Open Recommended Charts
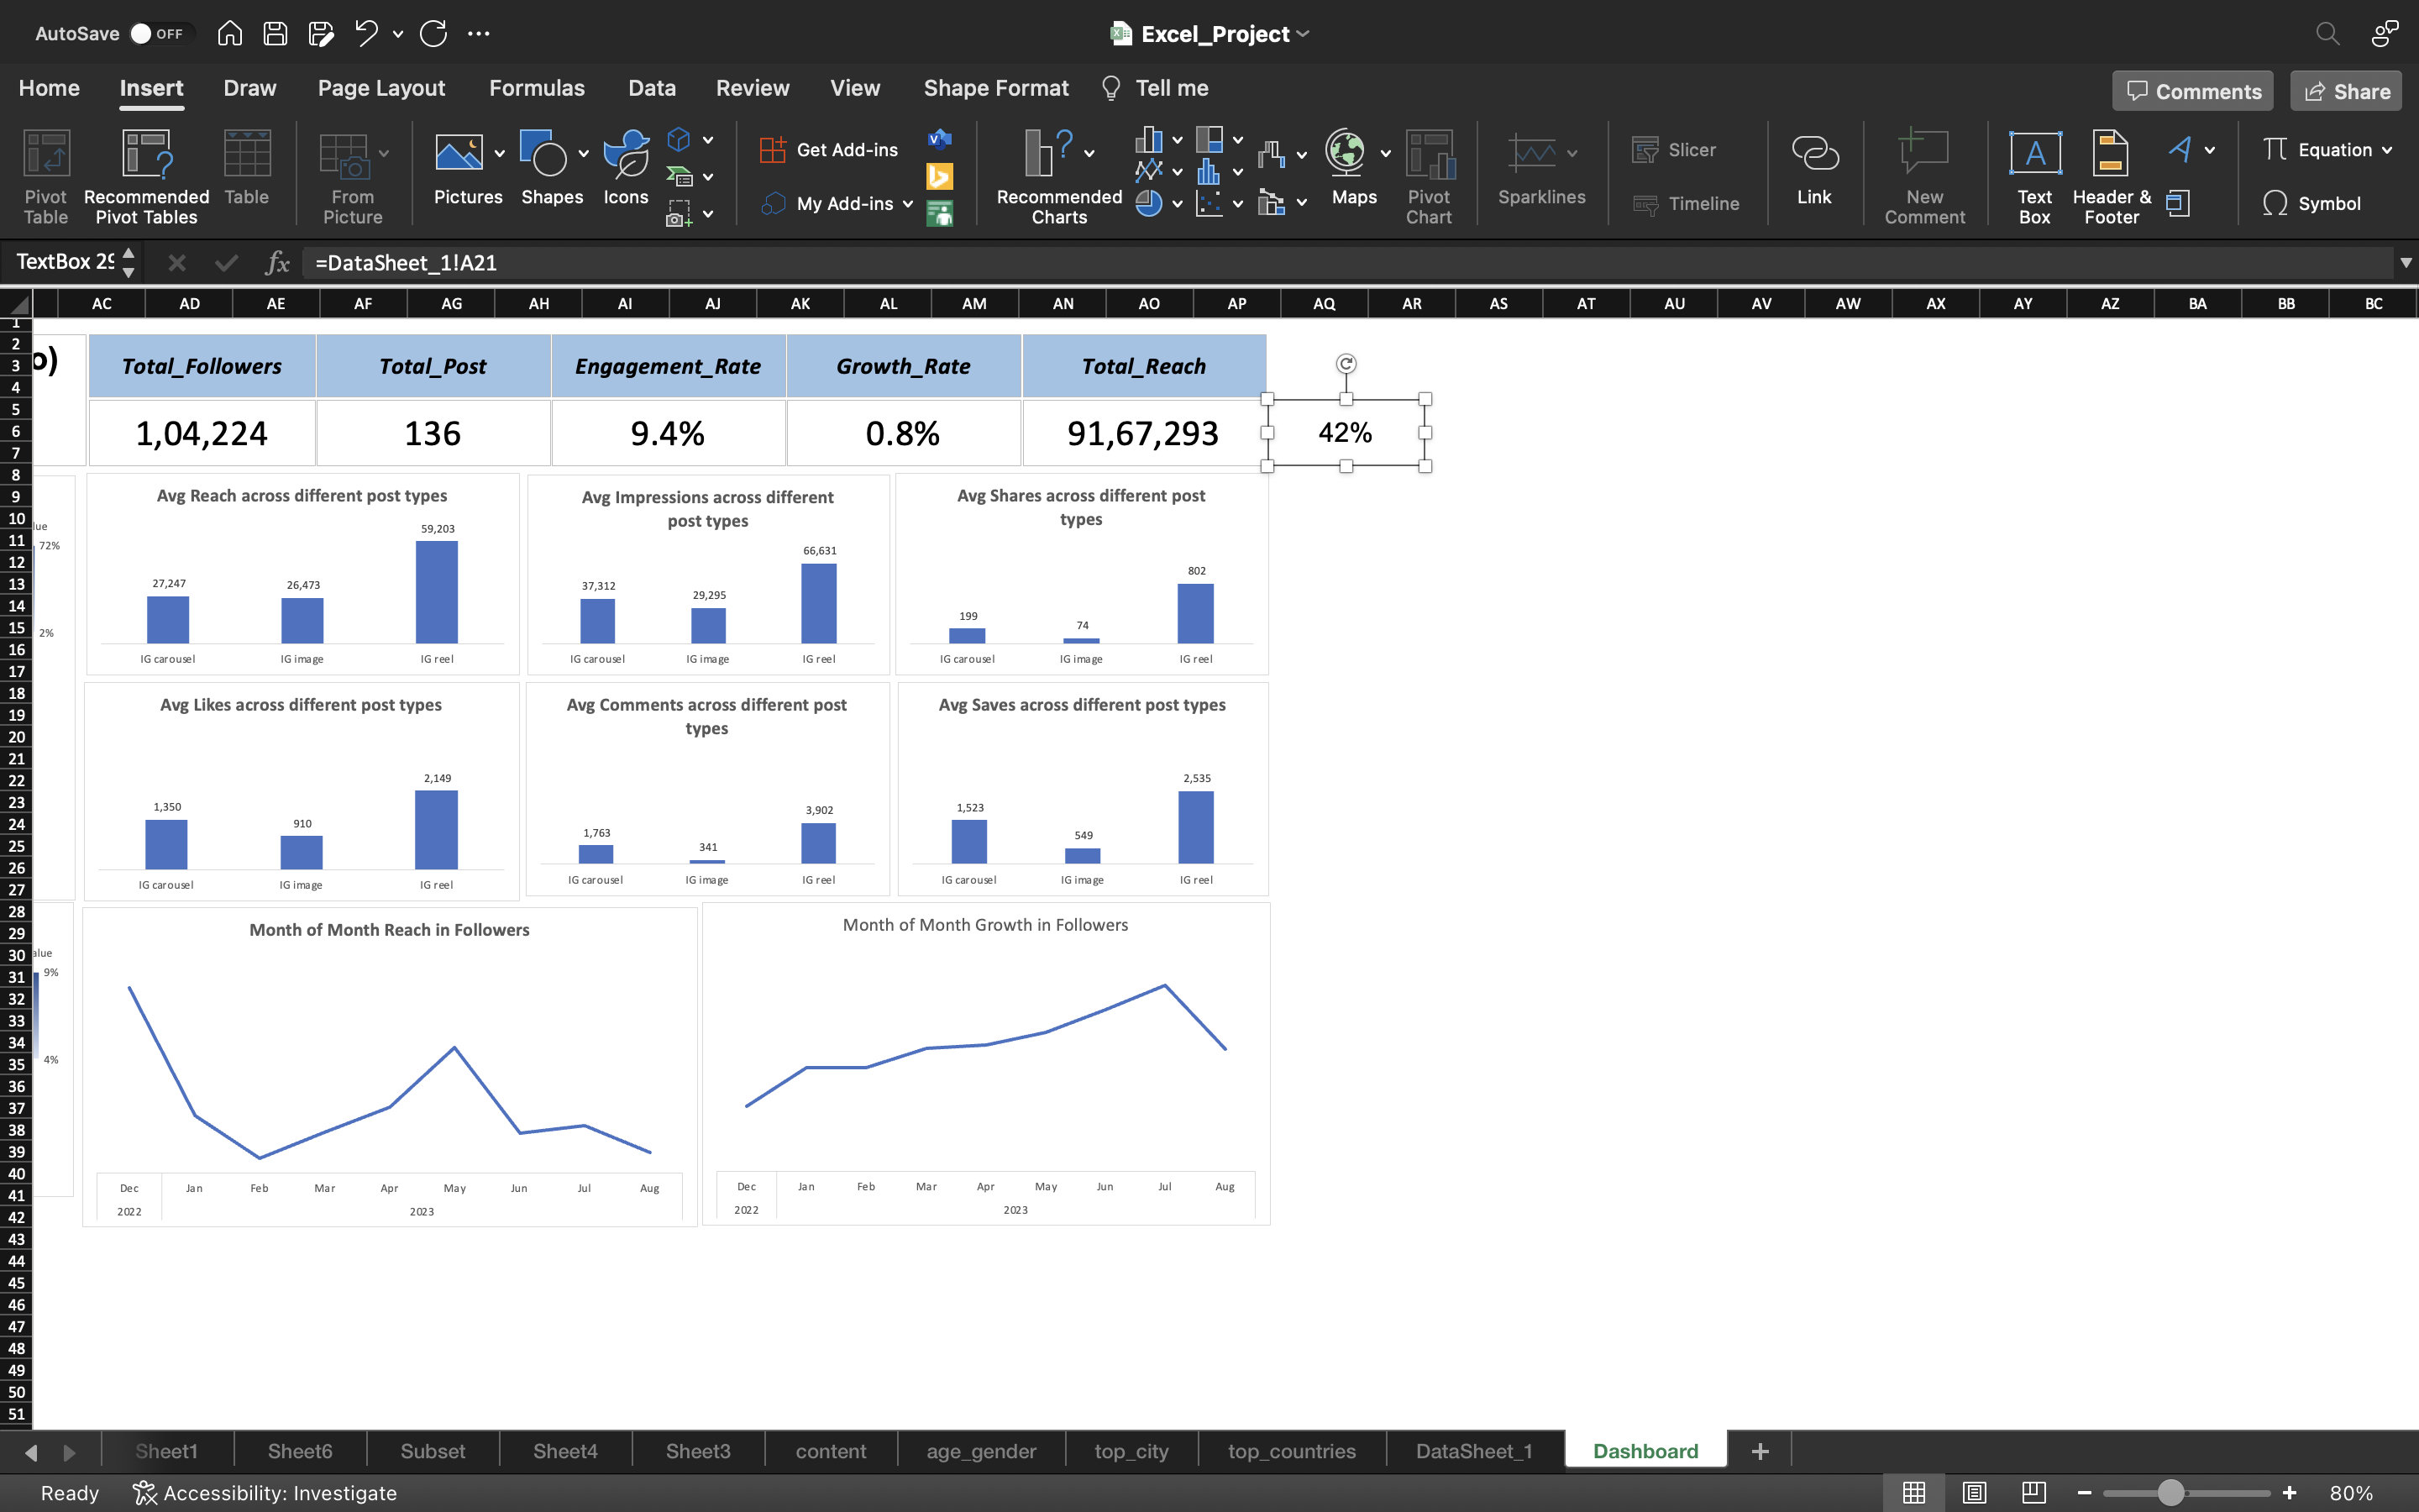 1058,177
